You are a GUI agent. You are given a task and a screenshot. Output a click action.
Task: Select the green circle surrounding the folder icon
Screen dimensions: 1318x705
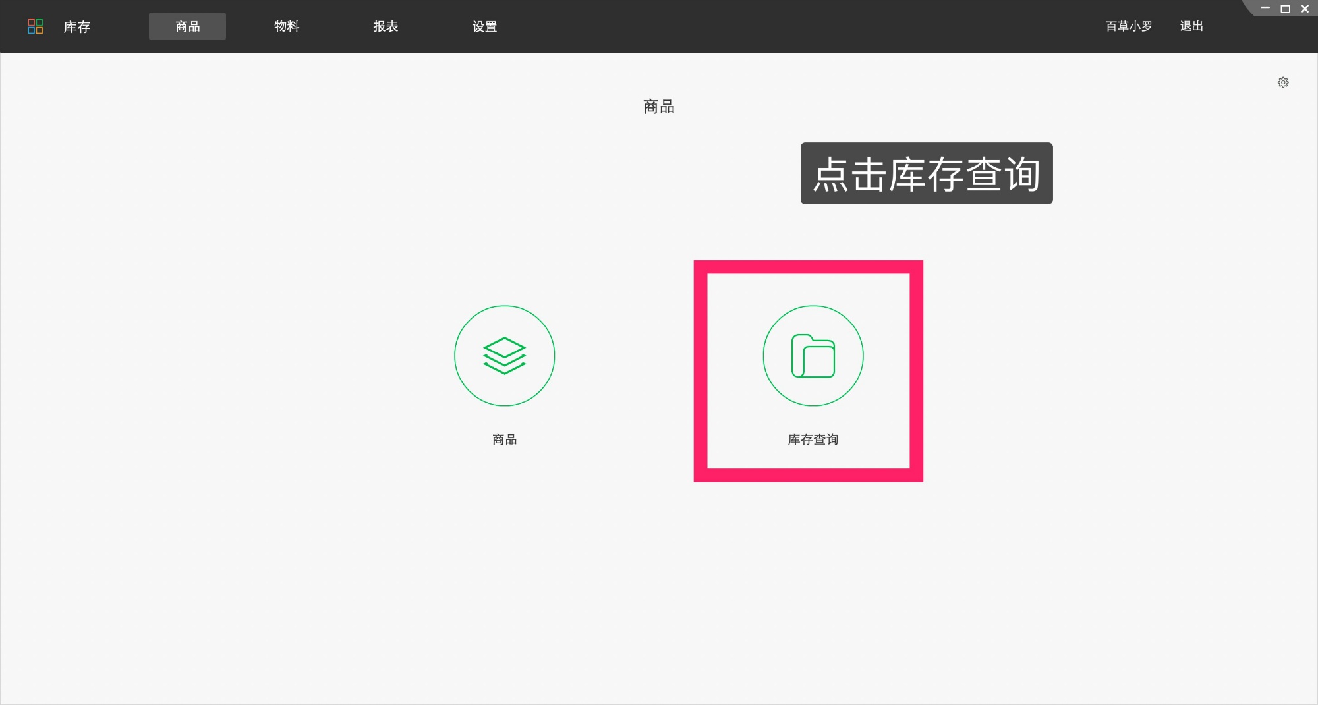(x=813, y=356)
